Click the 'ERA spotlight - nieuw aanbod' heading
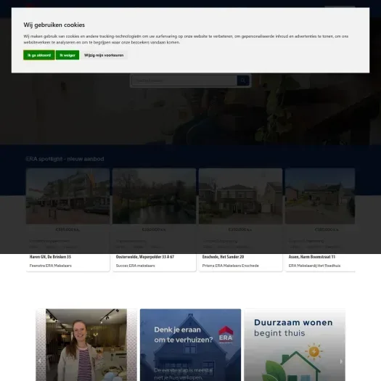The width and height of the screenshot is (381, 381). pos(65,159)
